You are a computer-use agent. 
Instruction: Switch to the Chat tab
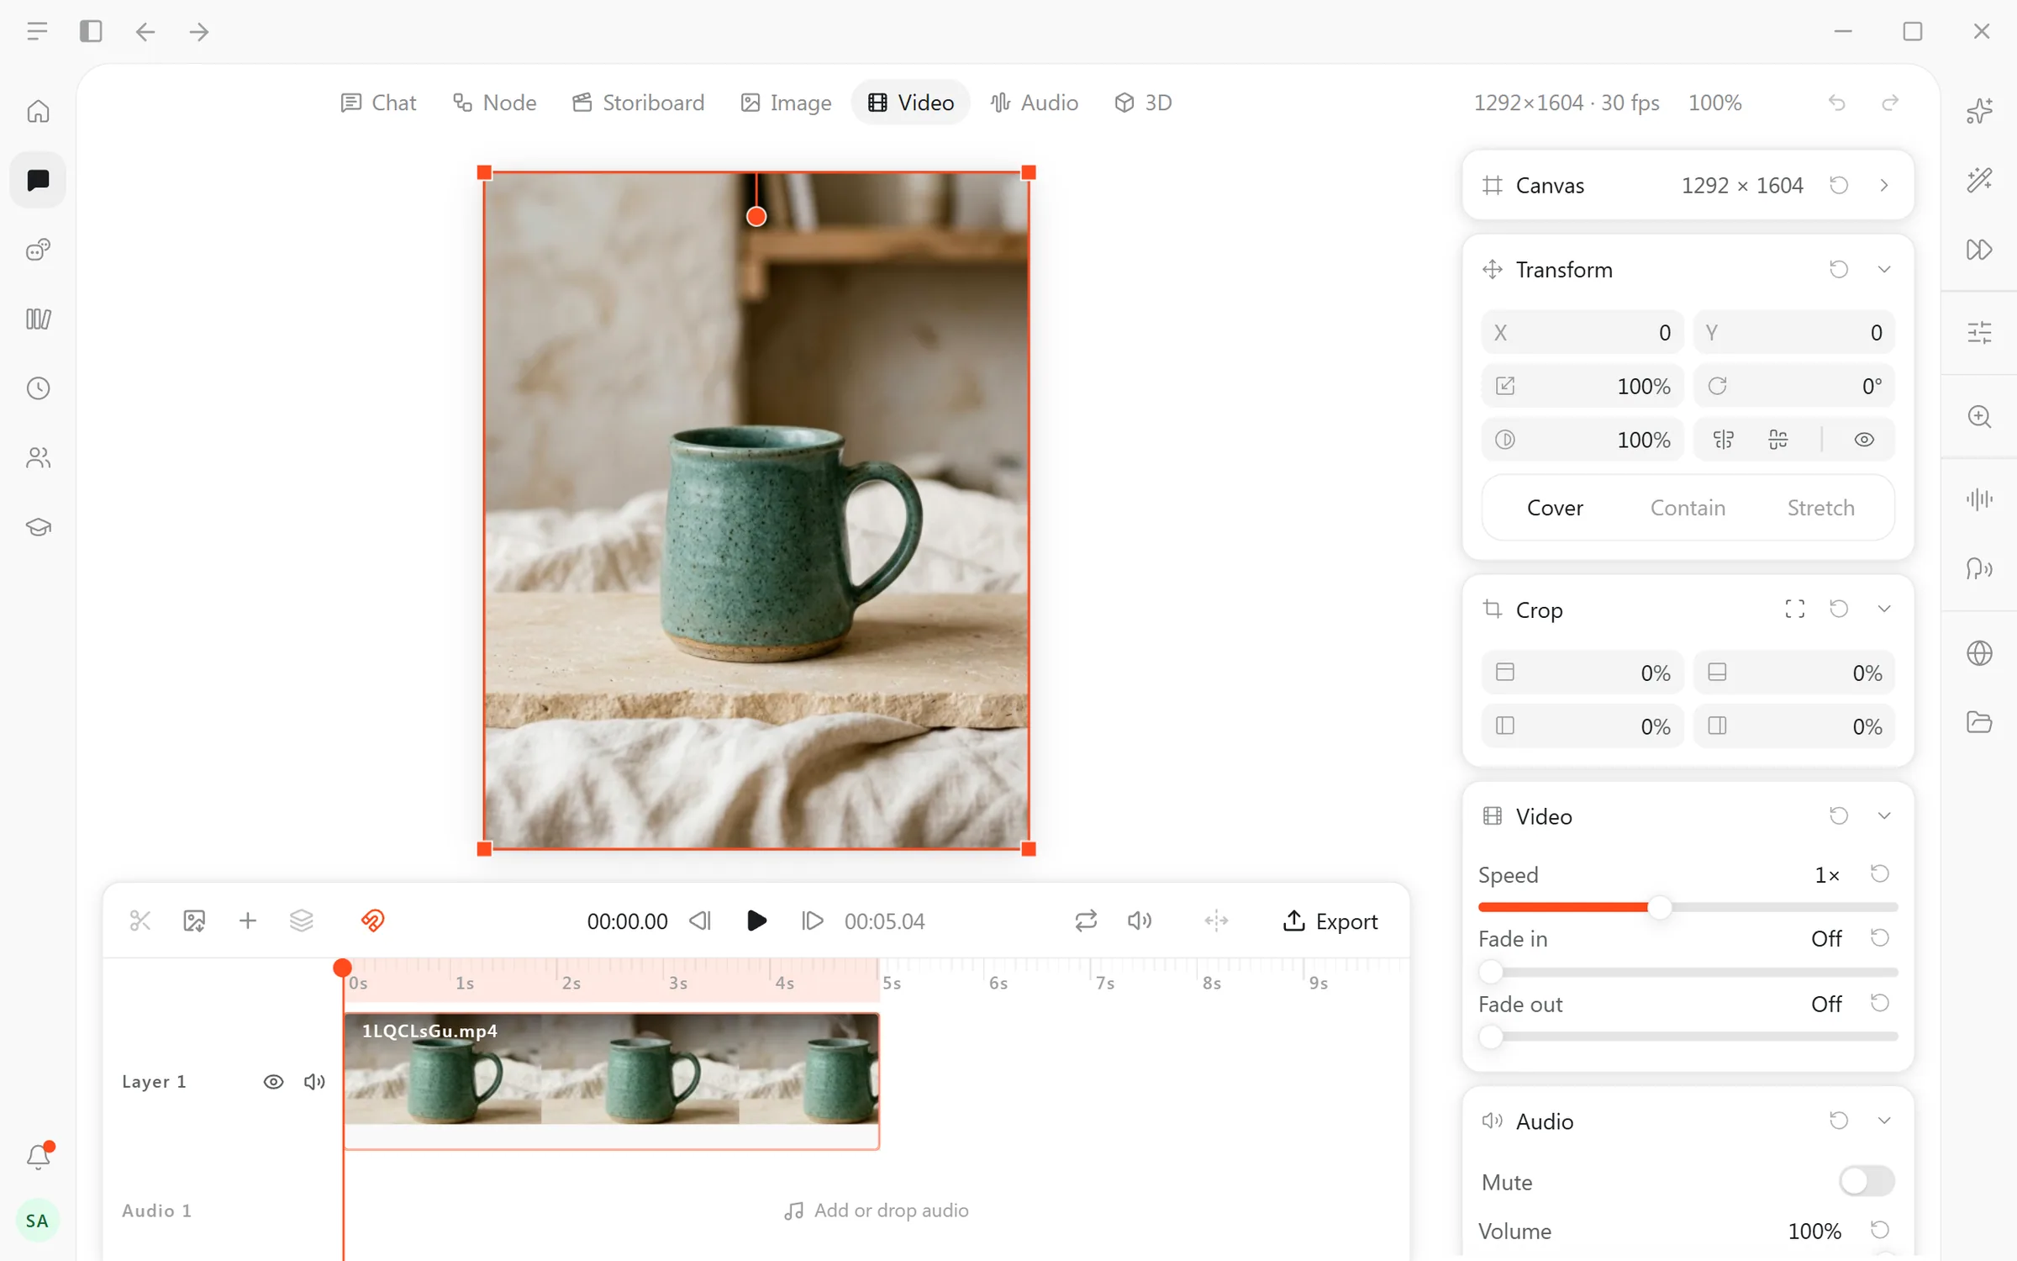click(378, 103)
